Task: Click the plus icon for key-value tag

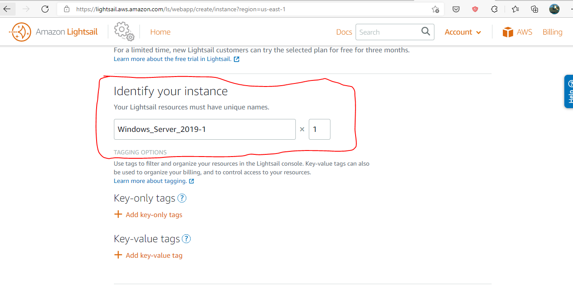Action: (118, 255)
